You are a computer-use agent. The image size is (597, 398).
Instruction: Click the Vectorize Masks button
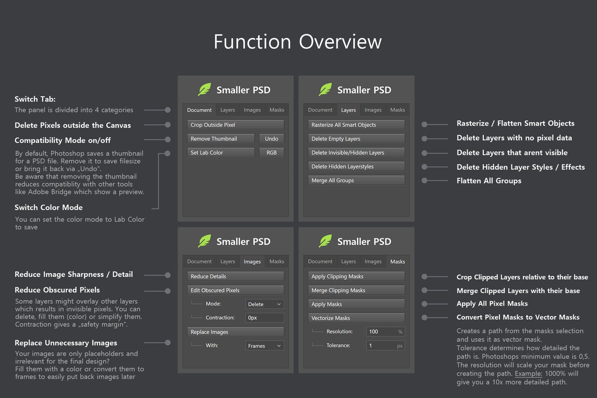(x=356, y=317)
